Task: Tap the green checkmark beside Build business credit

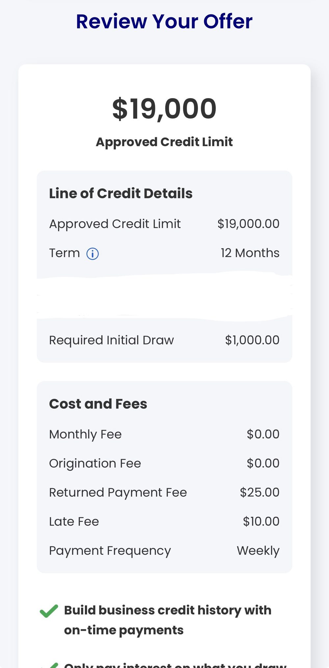Action: pyautogui.click(x=49, y=611)
